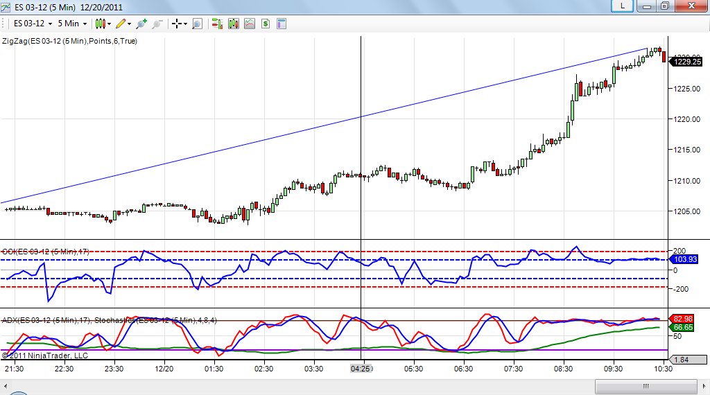Click the 04:25 crosshair time label
The height and width of the screenshot is (395, 710).
[361, 369]
